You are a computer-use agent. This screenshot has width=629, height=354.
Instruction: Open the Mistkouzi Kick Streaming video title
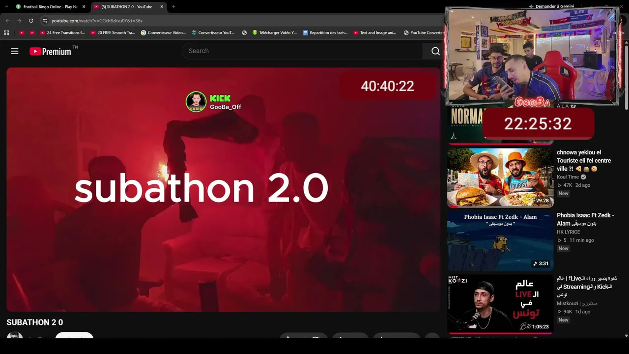(587, 287)
